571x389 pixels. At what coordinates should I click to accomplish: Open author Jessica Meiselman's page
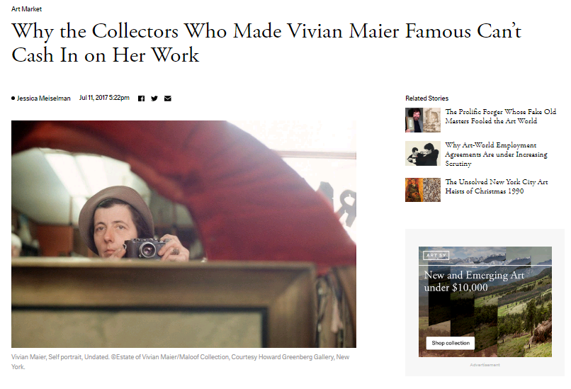coord(43,98)
